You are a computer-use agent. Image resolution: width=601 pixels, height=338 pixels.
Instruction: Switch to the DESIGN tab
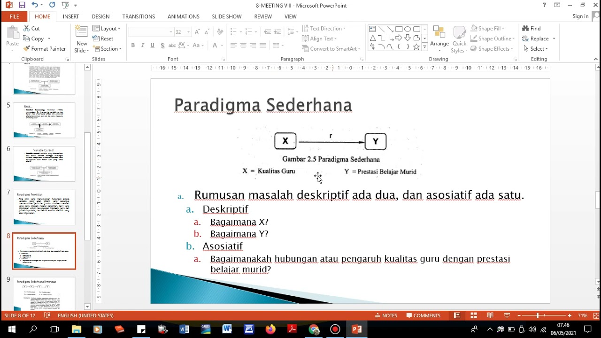click(101, 16)
